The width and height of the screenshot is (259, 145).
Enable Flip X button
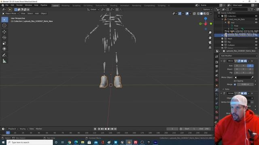point(237,72)
